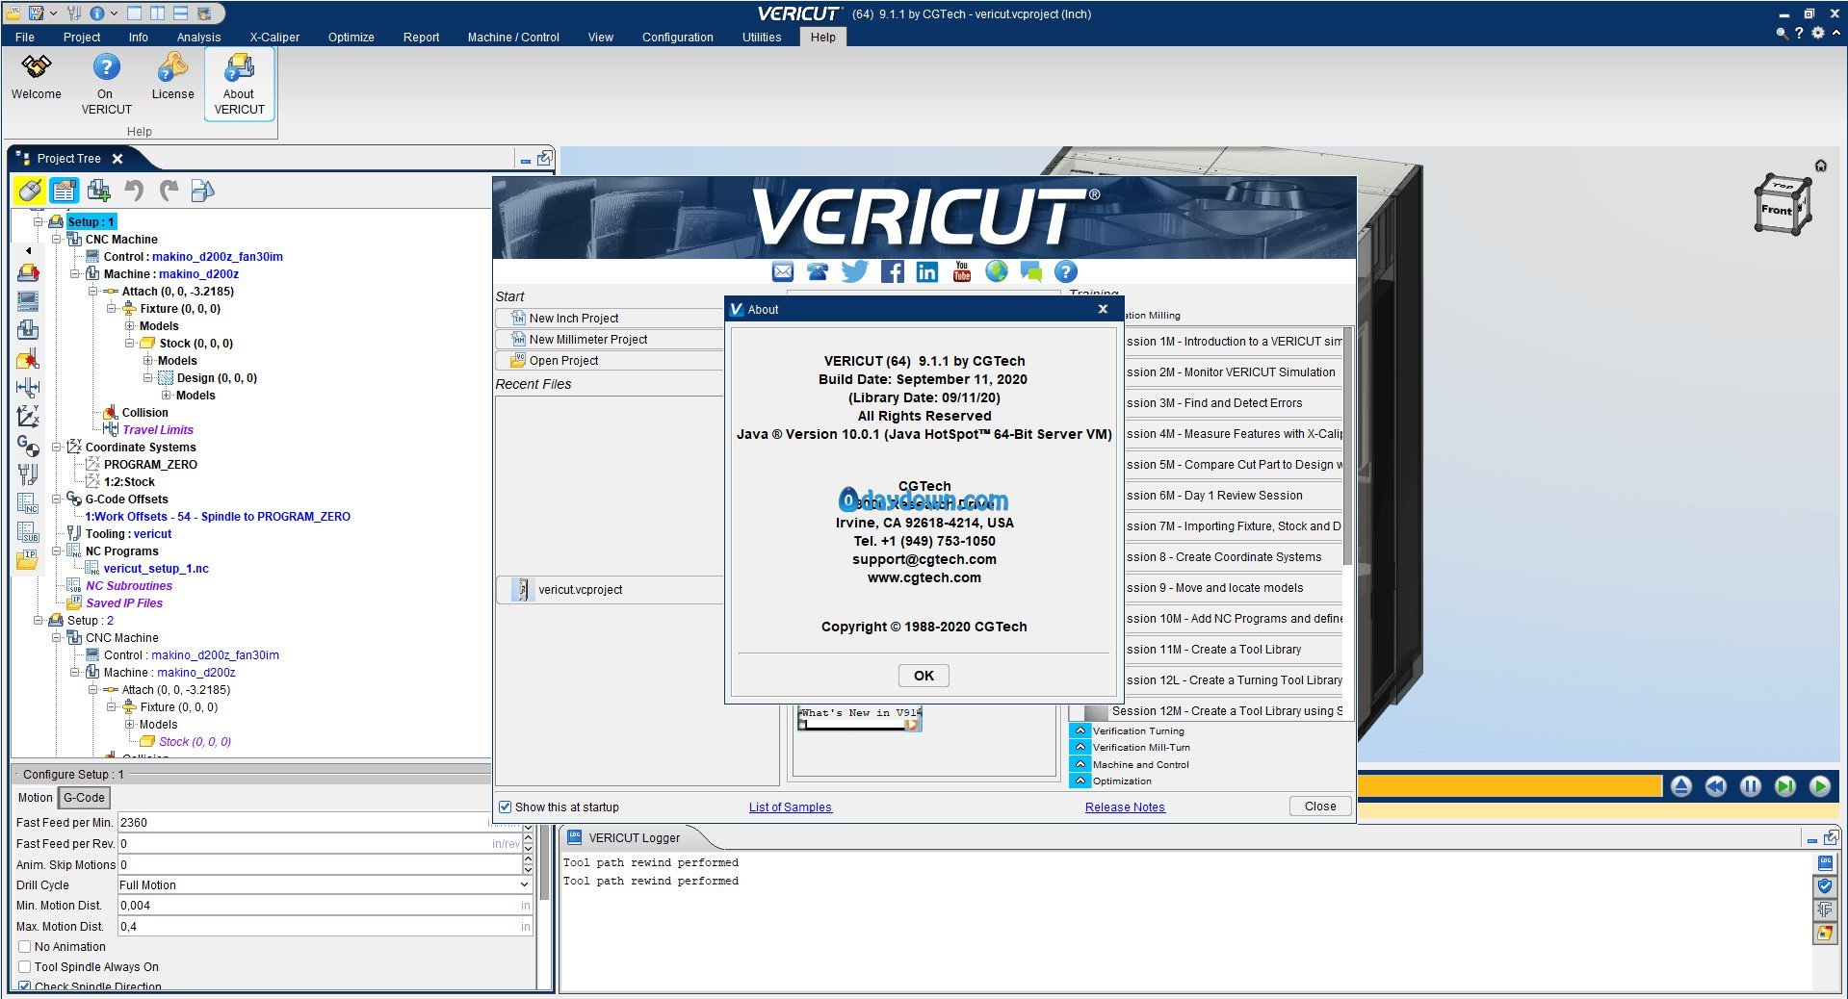Click the travel limits sidebar icon
The height and width of the screenshot is (999, 1848).
pyautogui.click(x=28, y=388)
